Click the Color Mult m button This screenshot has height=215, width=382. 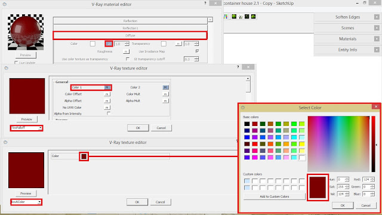(165, 94)
